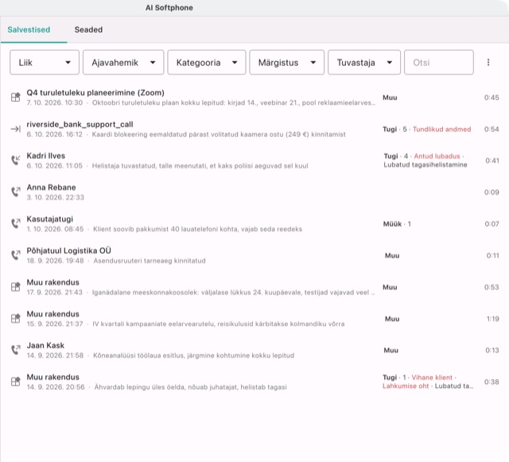Open the Jaan Kask call record
This screenshot has width=509, height=462.
[x=254, y=351]
